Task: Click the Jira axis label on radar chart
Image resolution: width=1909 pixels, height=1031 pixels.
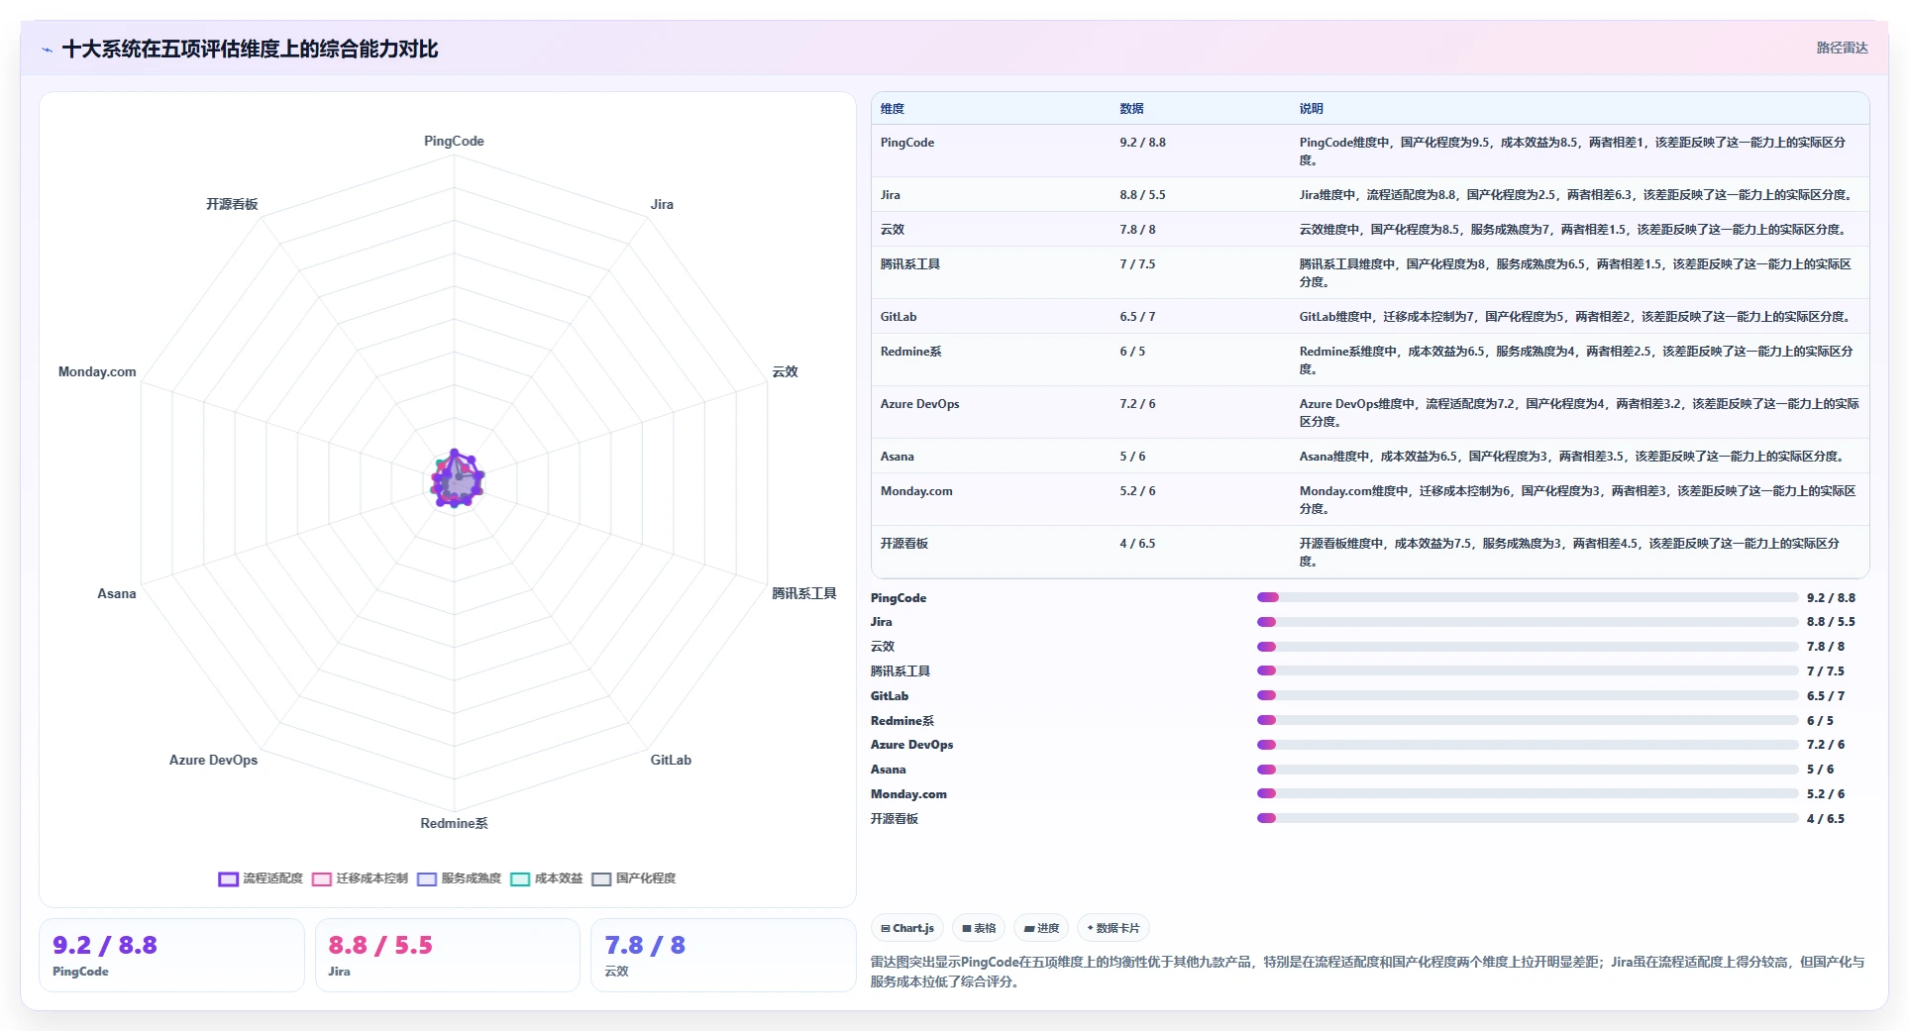Action: click(662, 205)
